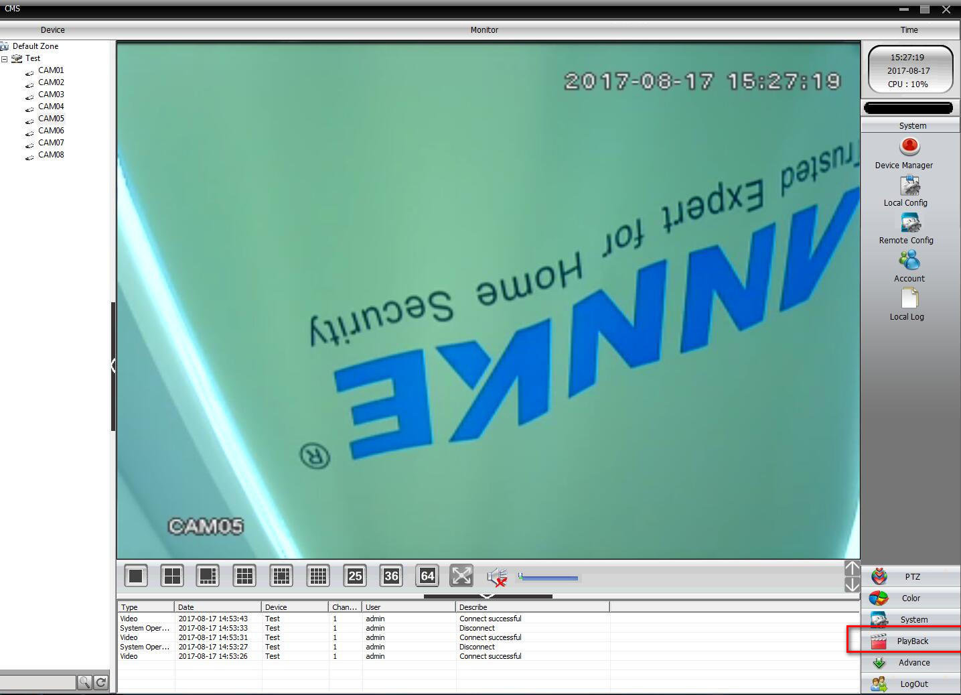961x695 pixels.
Task: Focus the device search input field
Action: point(38,682)
